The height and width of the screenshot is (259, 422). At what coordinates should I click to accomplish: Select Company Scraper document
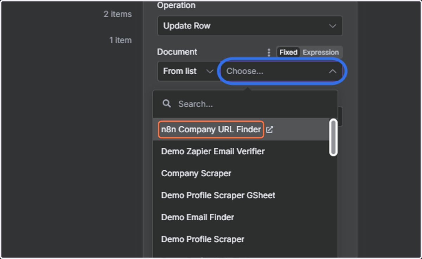(x=196, y=173)
